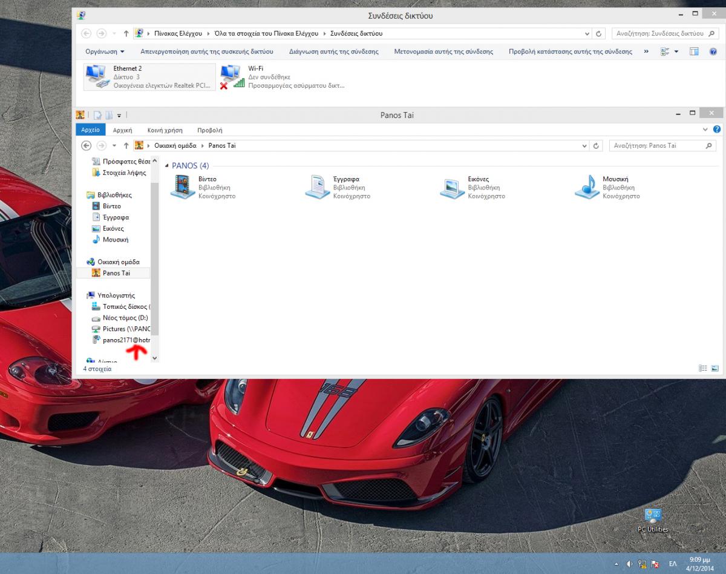726x574 pixels.
Task: Open help in the Panos Tai window
Action: point(717,130)
